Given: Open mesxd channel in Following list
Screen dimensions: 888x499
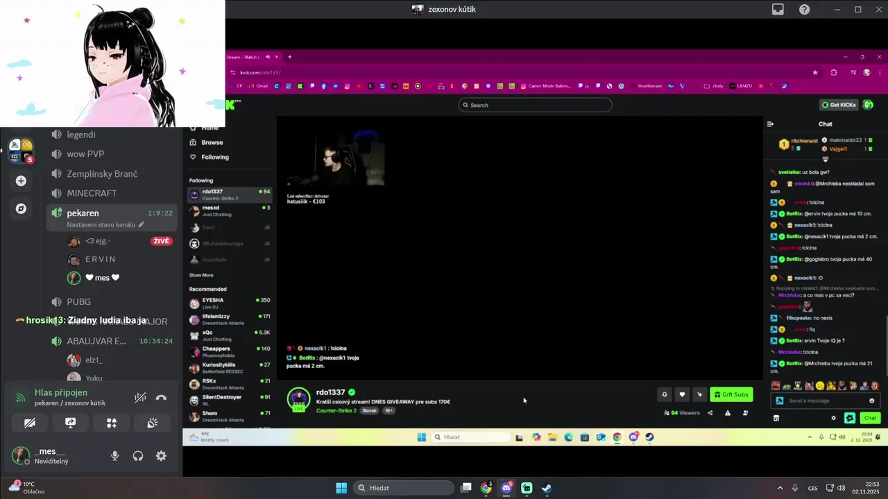Looking at the screenshot, I should (x=230, y=211).
